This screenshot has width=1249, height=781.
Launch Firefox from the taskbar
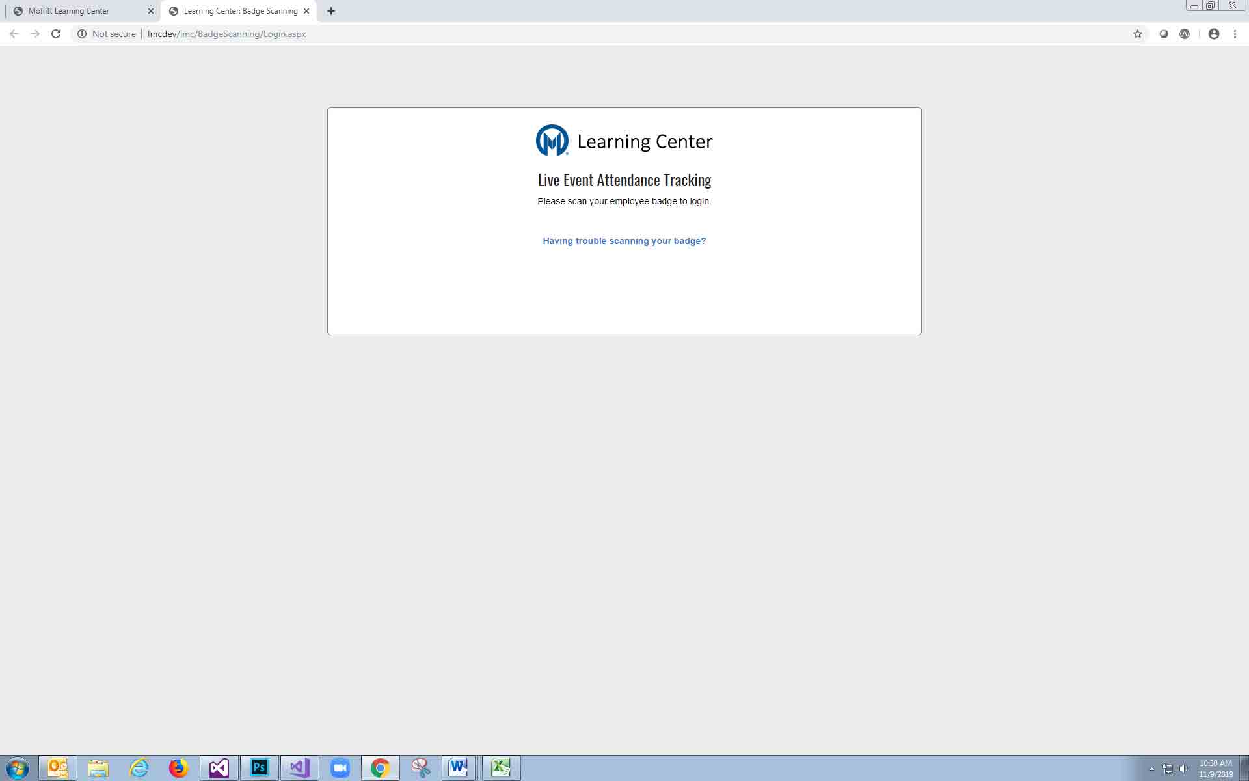coord(178,768)
